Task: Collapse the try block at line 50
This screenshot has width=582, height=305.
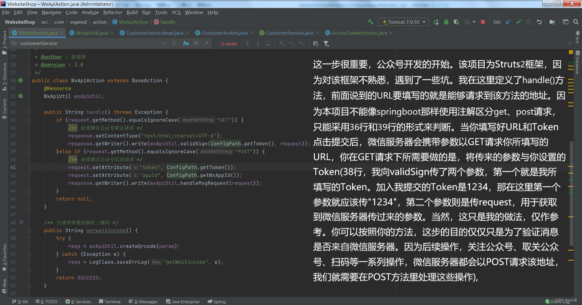Action: [29, 239]
